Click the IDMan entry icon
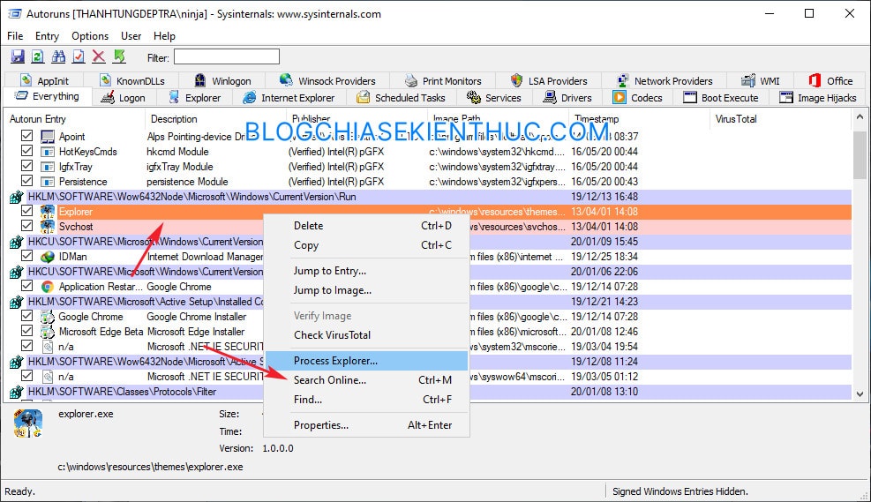Screen dimensions: 871x502 48,257
